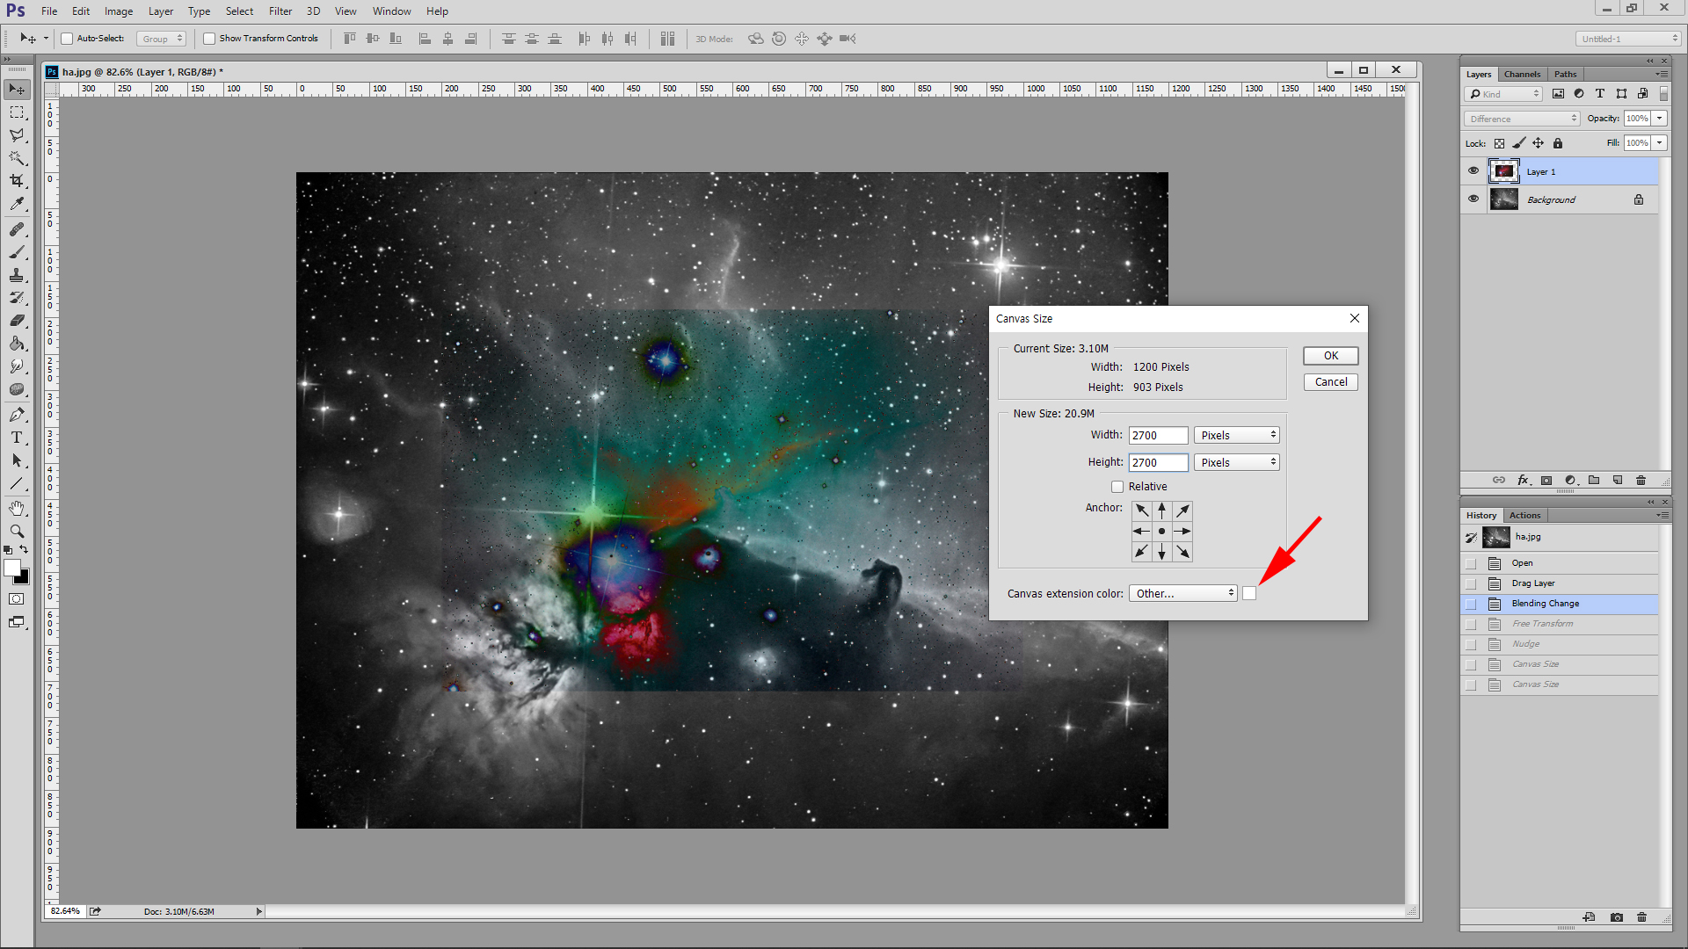Click the background color swatch
Viewport: 1688px width, 949px height.
[x=25, y=580]
